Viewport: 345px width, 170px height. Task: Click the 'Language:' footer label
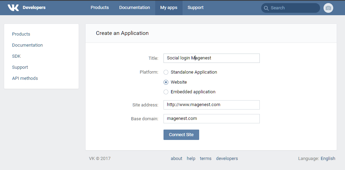[x=309, y=158]
